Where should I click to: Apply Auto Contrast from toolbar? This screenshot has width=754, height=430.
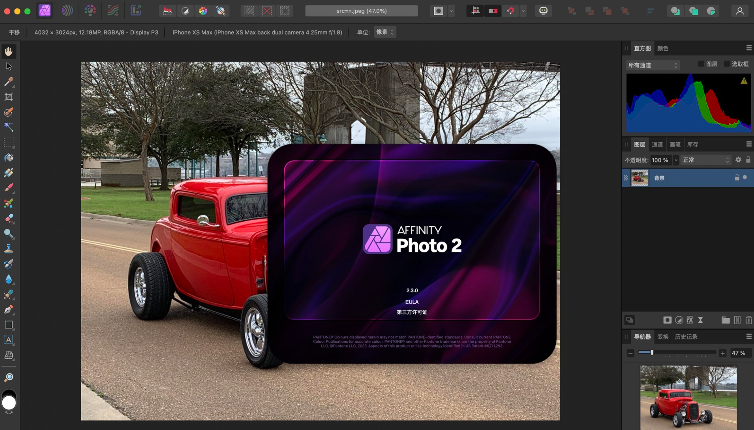tap(185, 11)
